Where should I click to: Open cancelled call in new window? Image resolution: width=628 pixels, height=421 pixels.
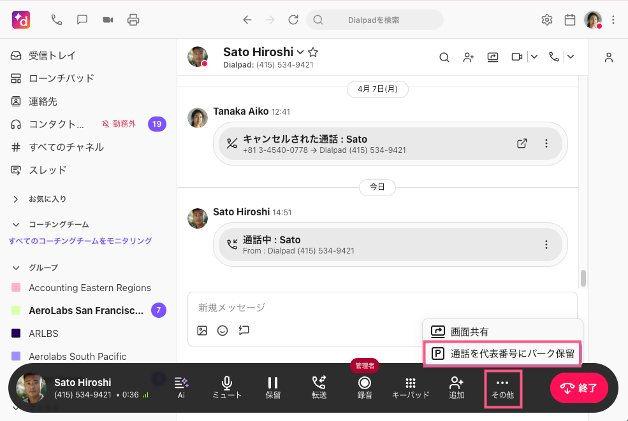522,143
